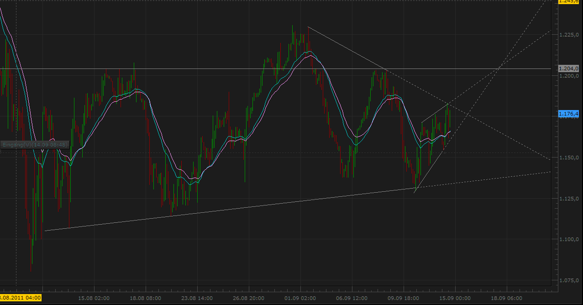This screenshot has height=305, width=583.
Task: Click the 26.08 20:00 time axis label
Action: click(248, 298)
